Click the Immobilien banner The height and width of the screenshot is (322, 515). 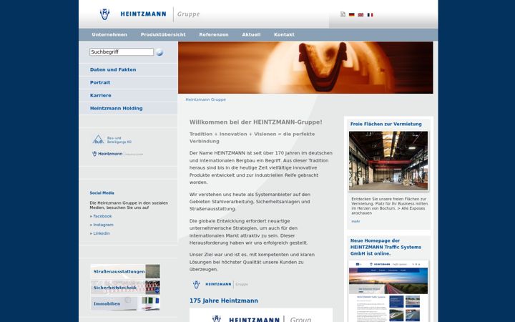[x=125, y=303]
